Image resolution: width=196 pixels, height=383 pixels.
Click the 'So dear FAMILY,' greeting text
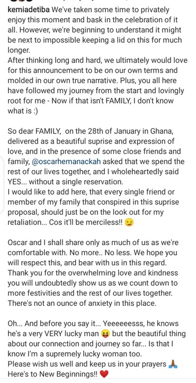click(x=34, y=131)
